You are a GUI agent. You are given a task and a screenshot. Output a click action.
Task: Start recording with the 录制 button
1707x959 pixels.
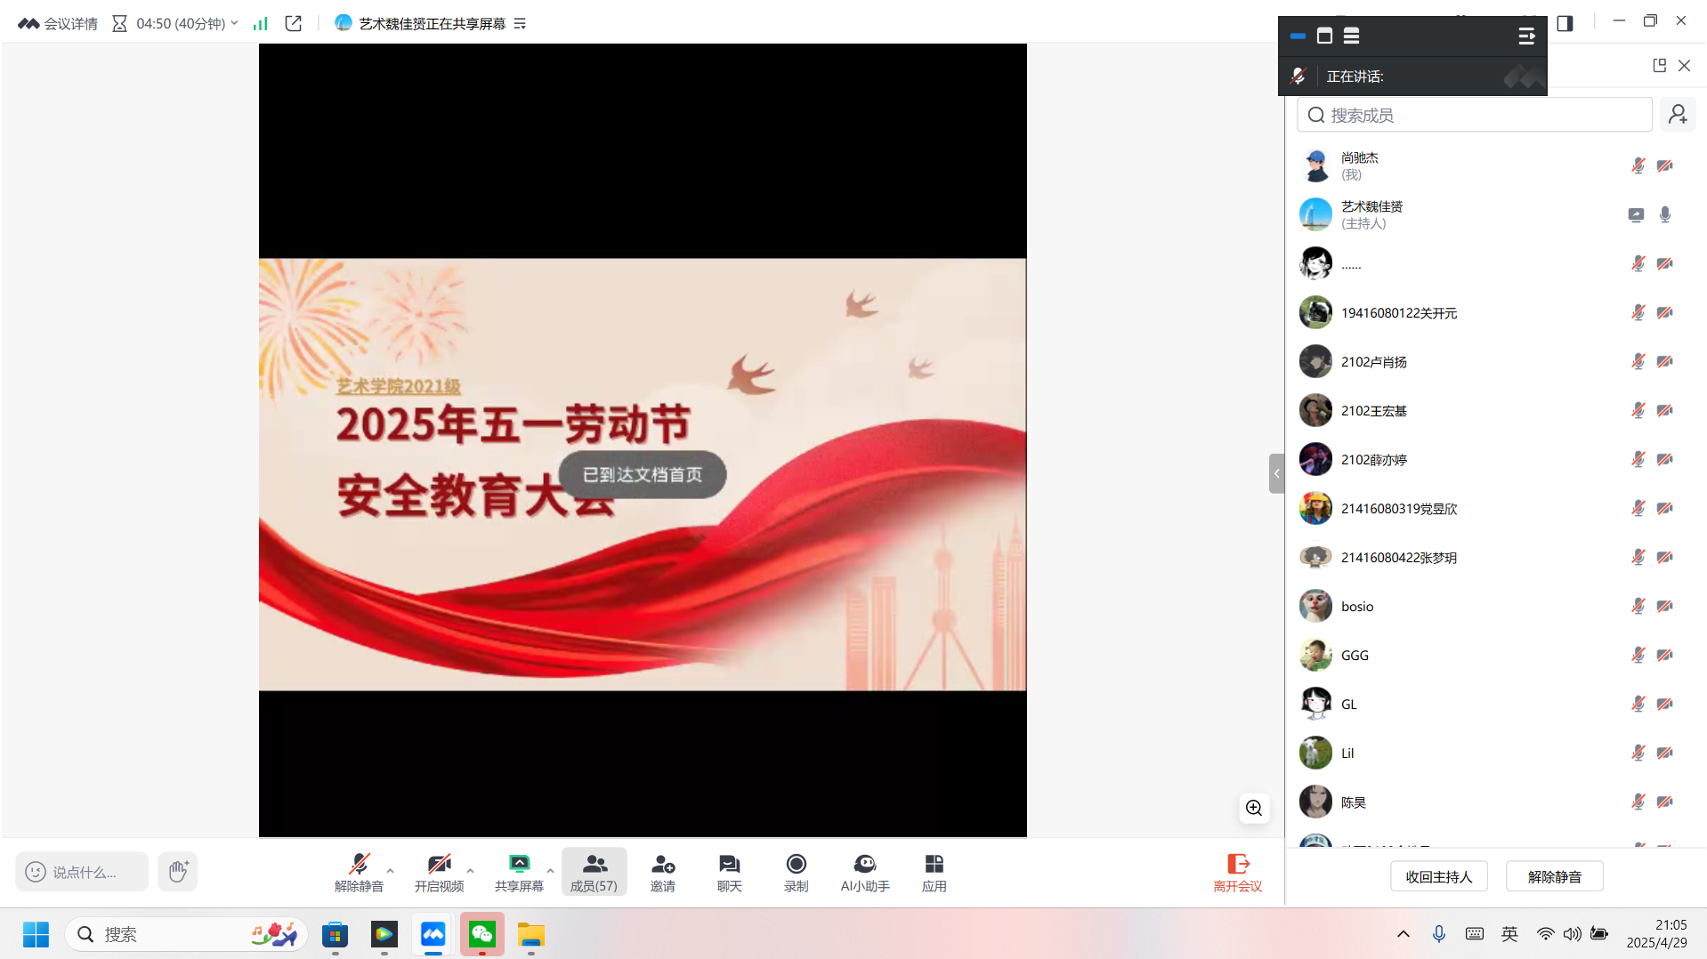(x=796, y=872)
